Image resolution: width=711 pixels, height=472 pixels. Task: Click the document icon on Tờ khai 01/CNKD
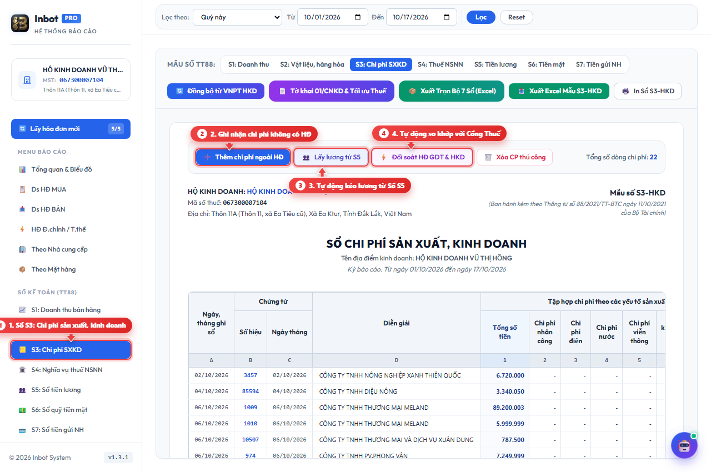pos(282,91)
